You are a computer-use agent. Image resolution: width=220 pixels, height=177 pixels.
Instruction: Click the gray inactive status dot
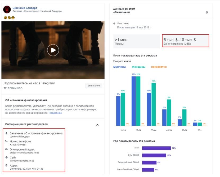114,24
